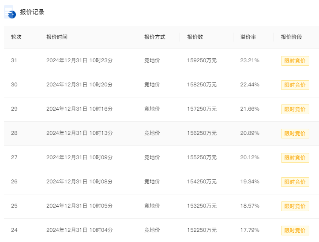Click 限时竞价 tag in round 31 row
The height and width of the screenshot is (242, 319).
point(295,61)
